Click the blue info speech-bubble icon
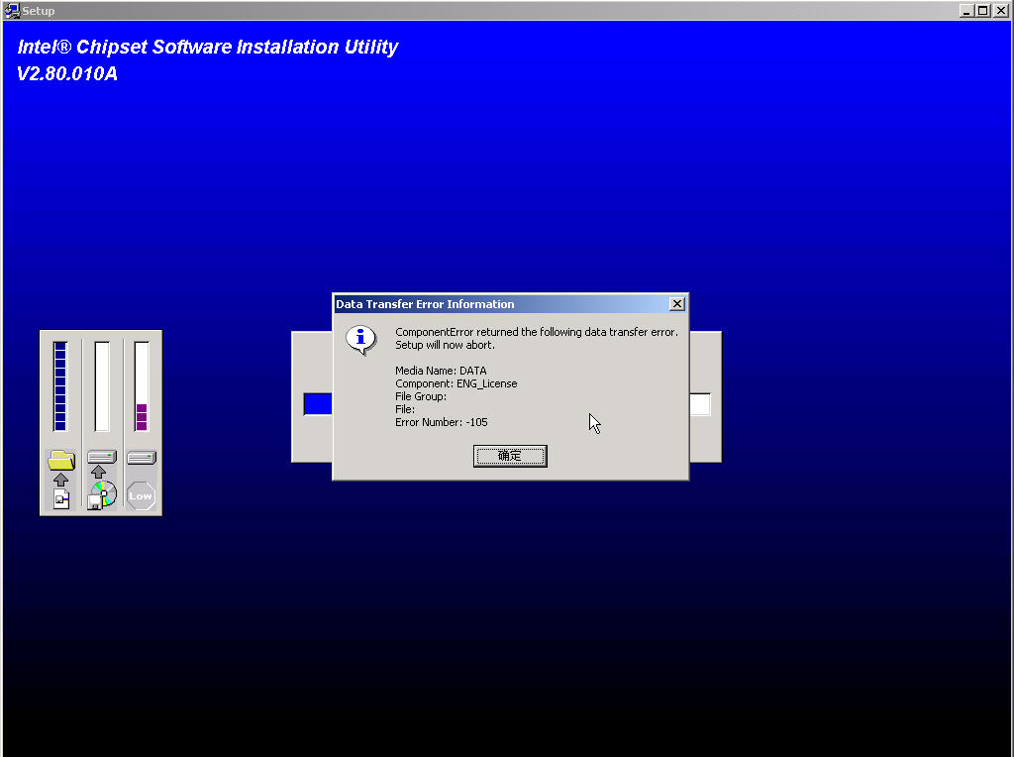 pos(360,340)
